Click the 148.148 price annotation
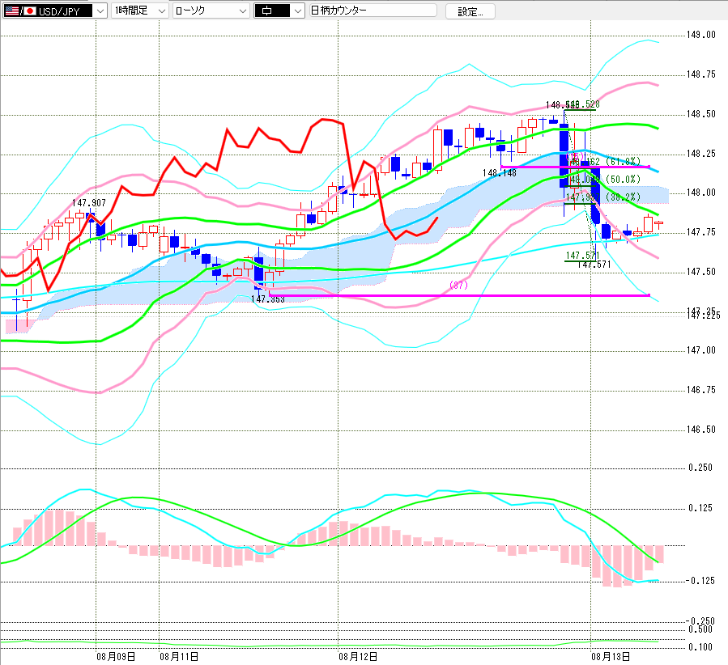This screenshot has width=728, height=665. pos(500,173)
